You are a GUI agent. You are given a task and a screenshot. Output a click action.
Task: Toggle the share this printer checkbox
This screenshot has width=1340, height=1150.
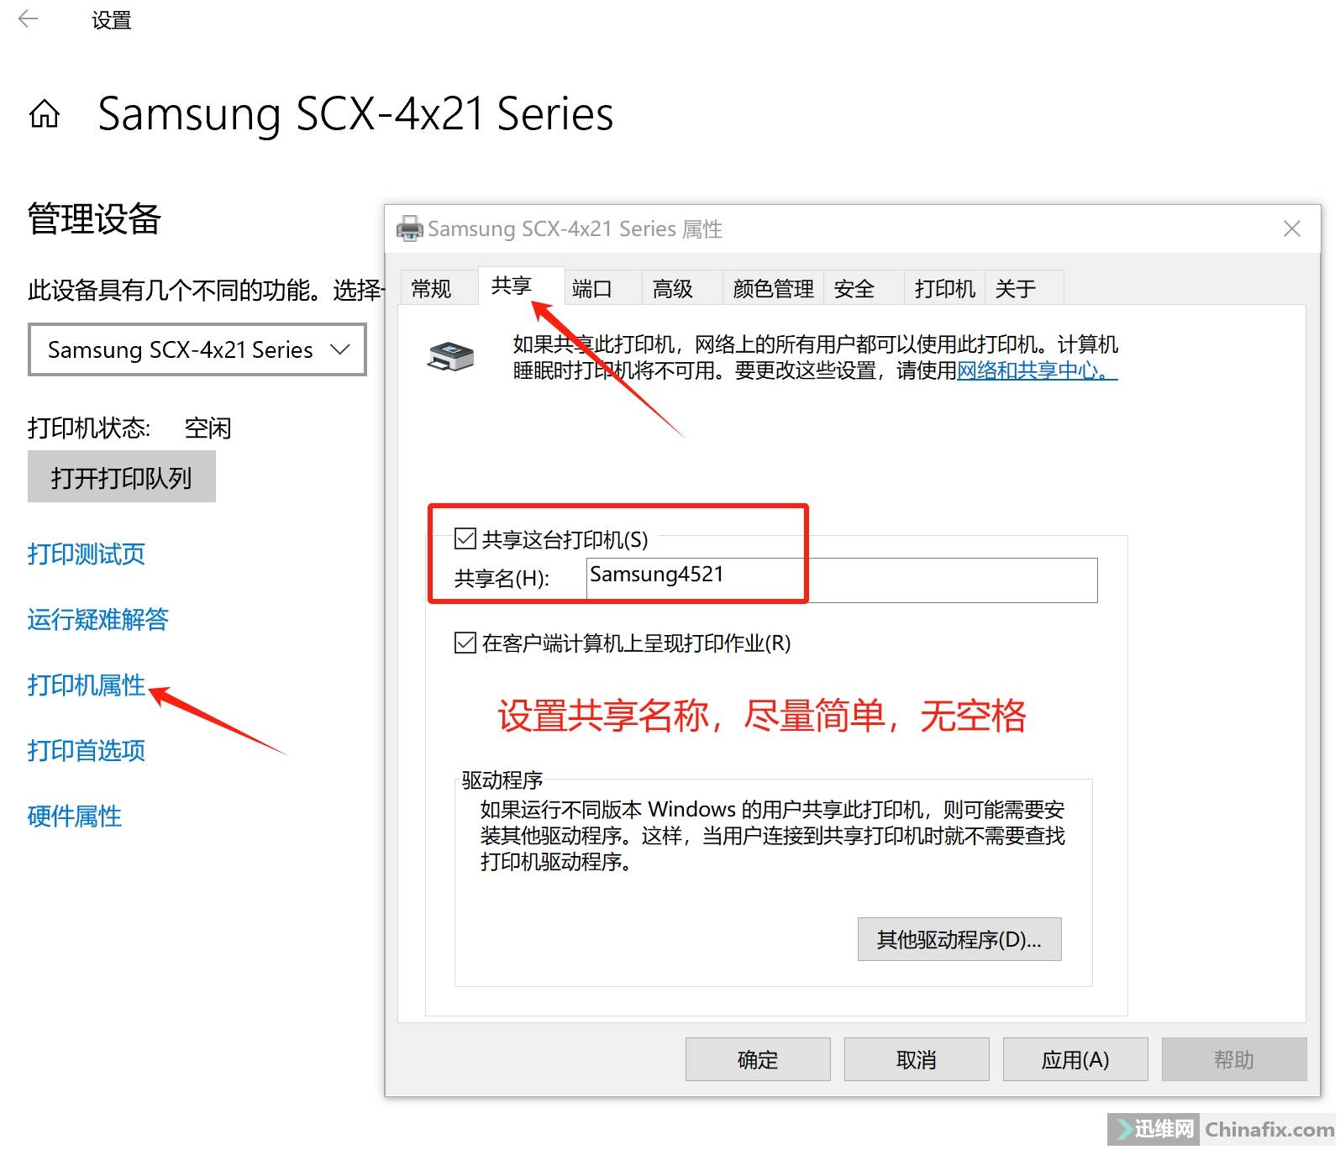click(x=465, y=538)
